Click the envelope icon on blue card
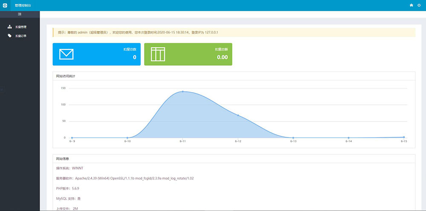426x211 pixels. tap(66, 54)
